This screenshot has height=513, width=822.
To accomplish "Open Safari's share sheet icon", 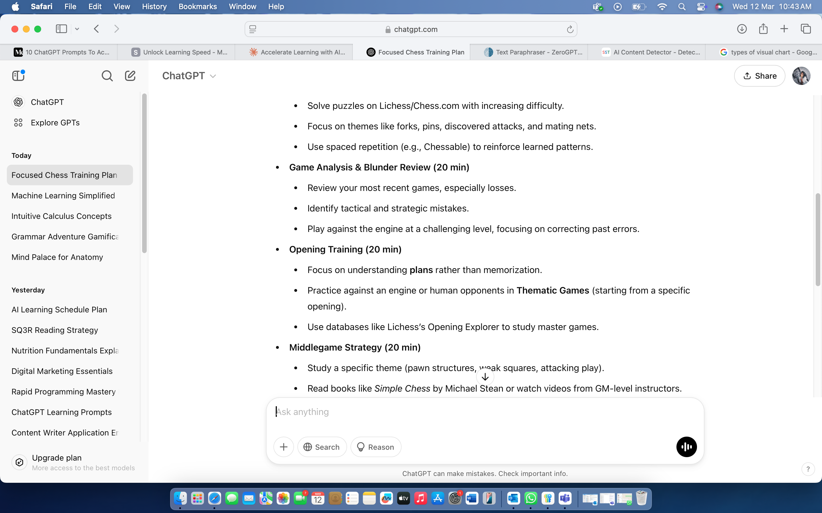I will point(763,29).
